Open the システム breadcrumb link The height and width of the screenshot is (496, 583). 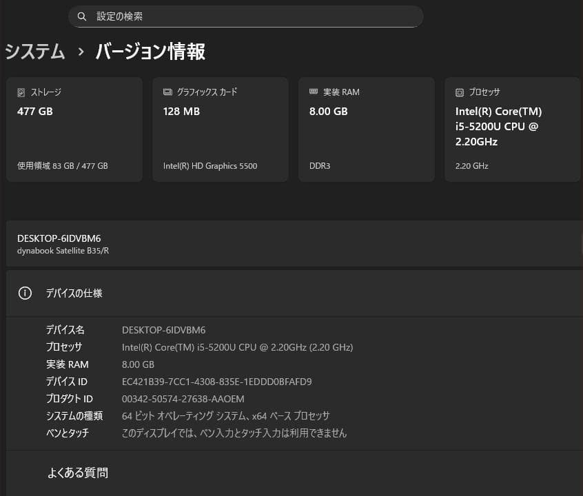click(34, 52)
